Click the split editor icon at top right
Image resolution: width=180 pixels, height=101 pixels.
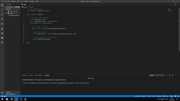point(175,4)
